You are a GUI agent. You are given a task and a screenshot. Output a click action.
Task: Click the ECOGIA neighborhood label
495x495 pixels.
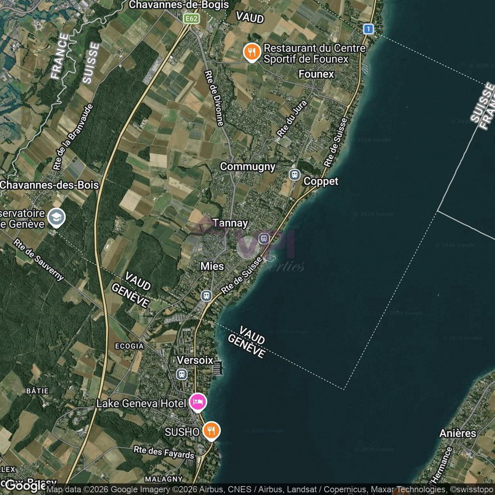coord(129,346)
